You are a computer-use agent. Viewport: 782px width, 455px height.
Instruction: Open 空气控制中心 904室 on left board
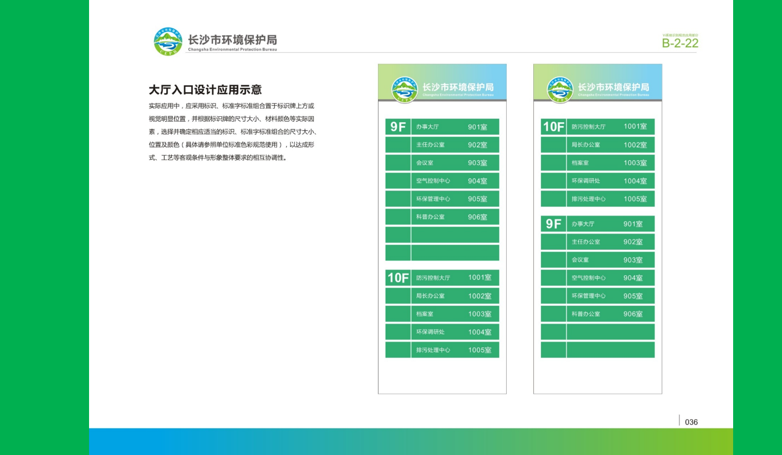455,180
